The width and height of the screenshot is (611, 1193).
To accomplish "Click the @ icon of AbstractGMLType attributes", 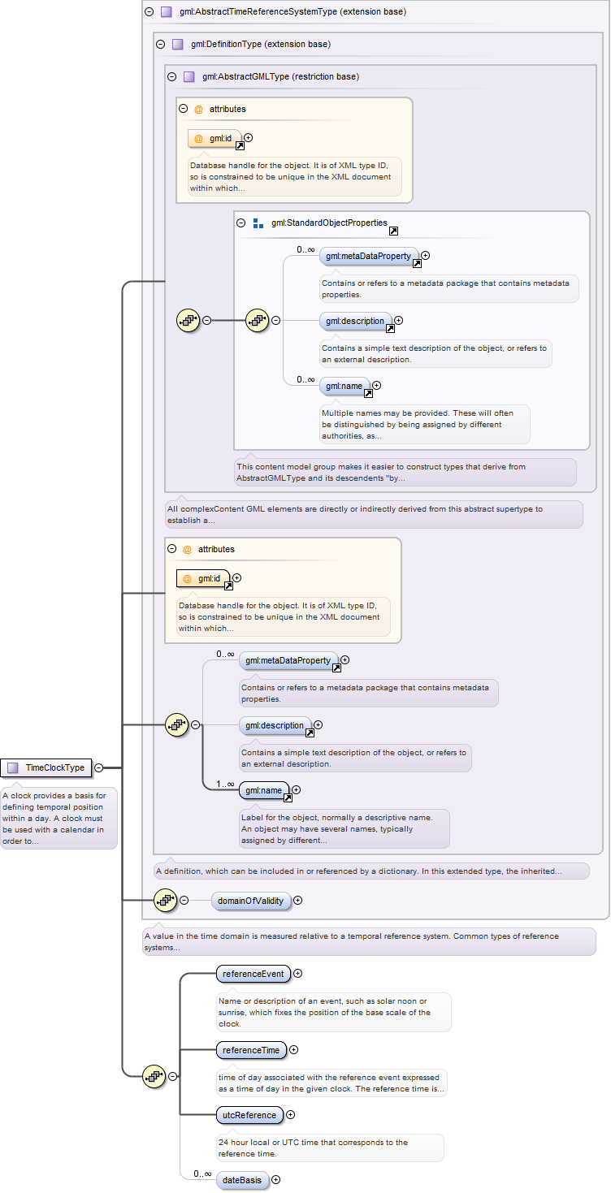I will pyautogui.click(x=198, y=109).
